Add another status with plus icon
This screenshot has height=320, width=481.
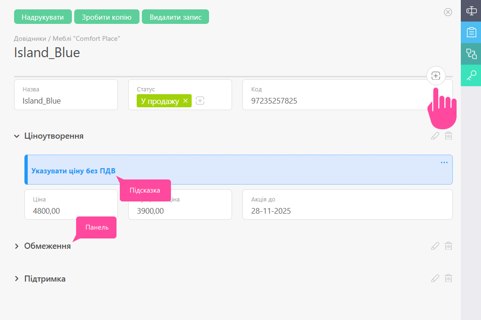(200, 101)
